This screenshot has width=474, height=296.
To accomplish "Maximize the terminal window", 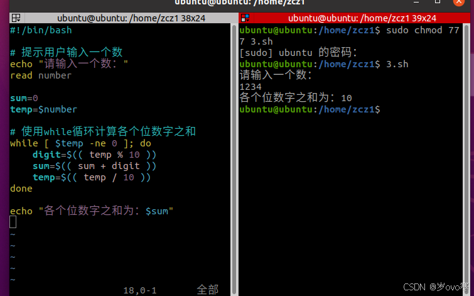I will [438, 2].
